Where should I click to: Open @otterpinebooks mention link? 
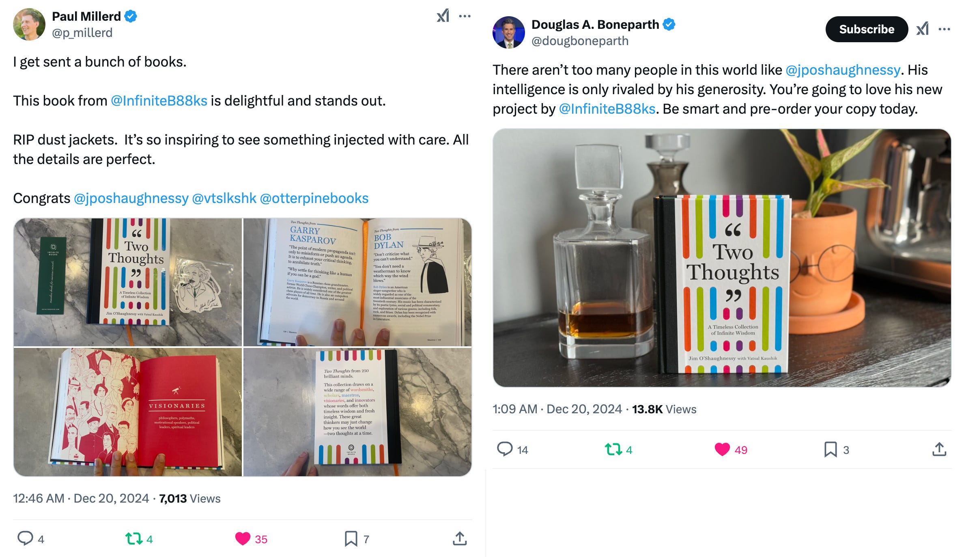tap(314, 198)
